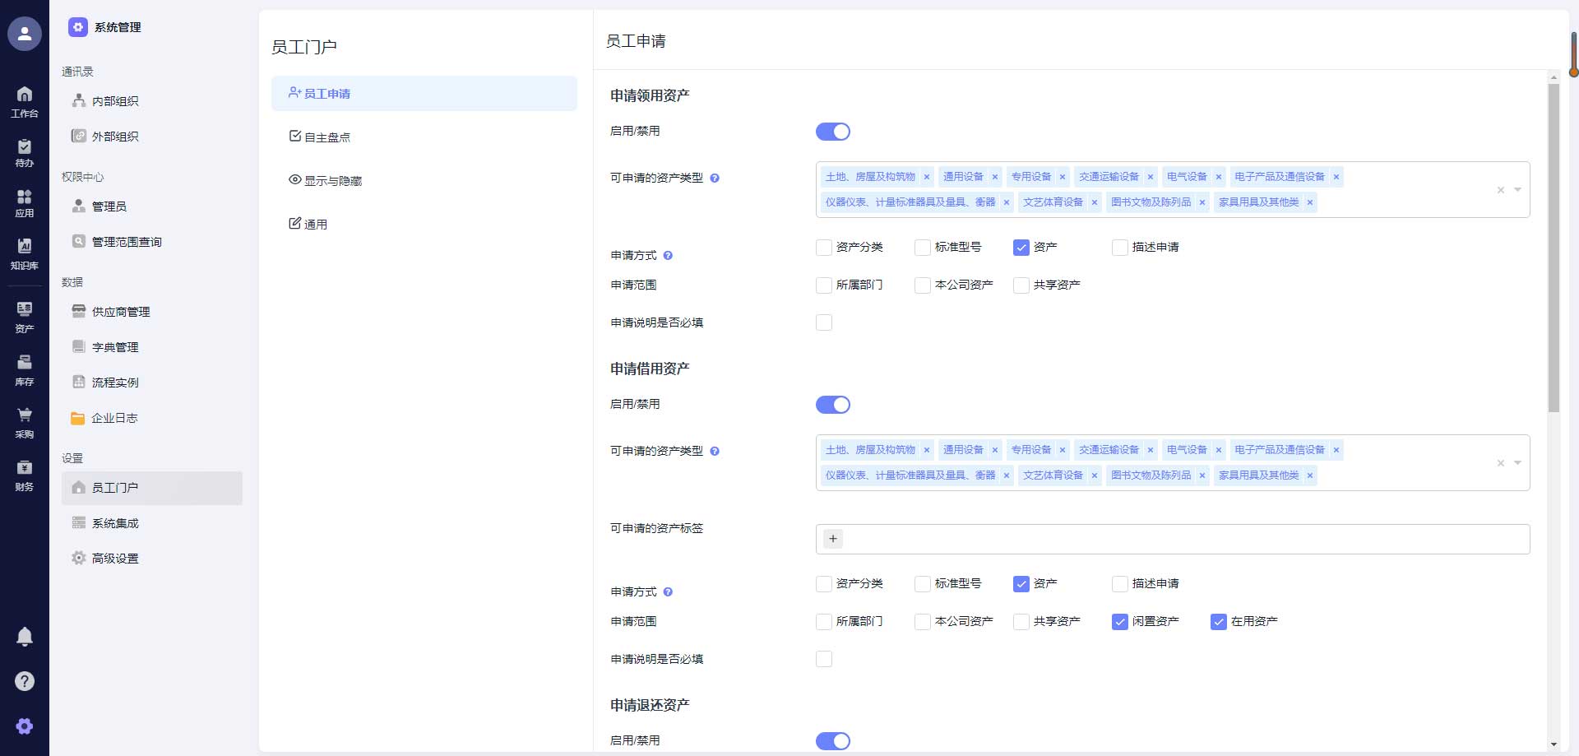Open the second asset type dropdown chevron
The height and width of the screenshot is (756, 1579).
pyautogui.click(x=1516, y=463)
